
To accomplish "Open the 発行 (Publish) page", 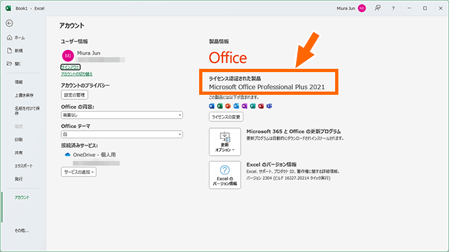I will 19,179.
